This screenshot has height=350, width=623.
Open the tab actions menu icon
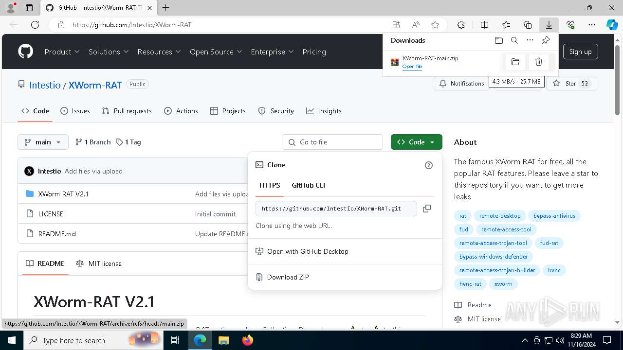click(x=29, y=8)
